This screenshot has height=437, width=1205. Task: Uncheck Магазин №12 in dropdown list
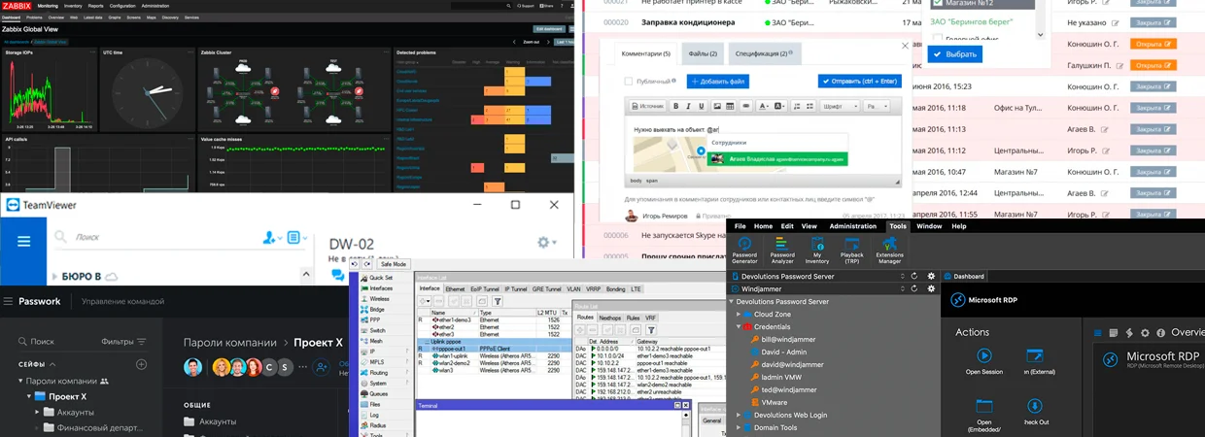click(937, 3)
